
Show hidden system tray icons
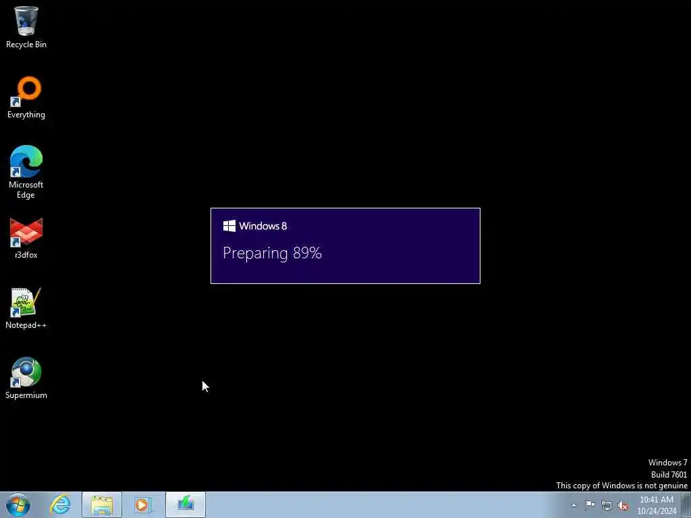[574, 506]
